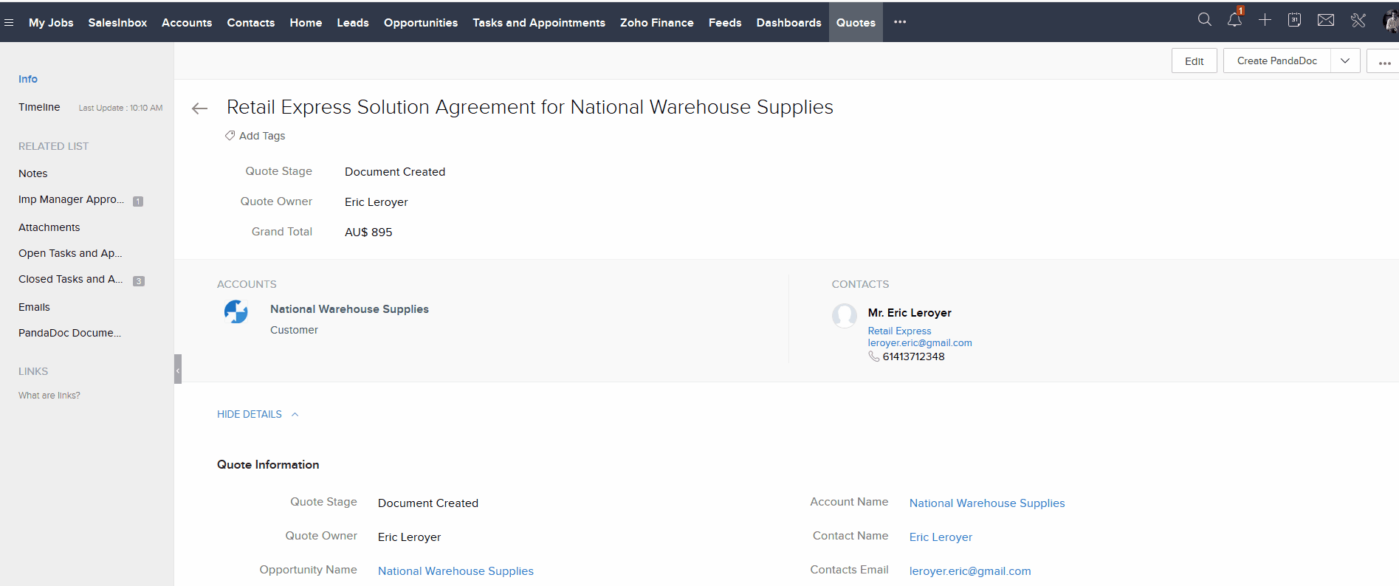
Task: Open Mr. Eric Leroyer contact name
Action: pyautogui.click(x=910, y=313)
